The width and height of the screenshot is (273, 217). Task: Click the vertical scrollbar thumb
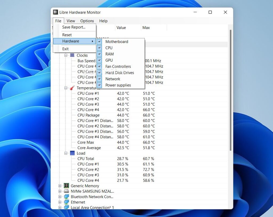[231, 90]
